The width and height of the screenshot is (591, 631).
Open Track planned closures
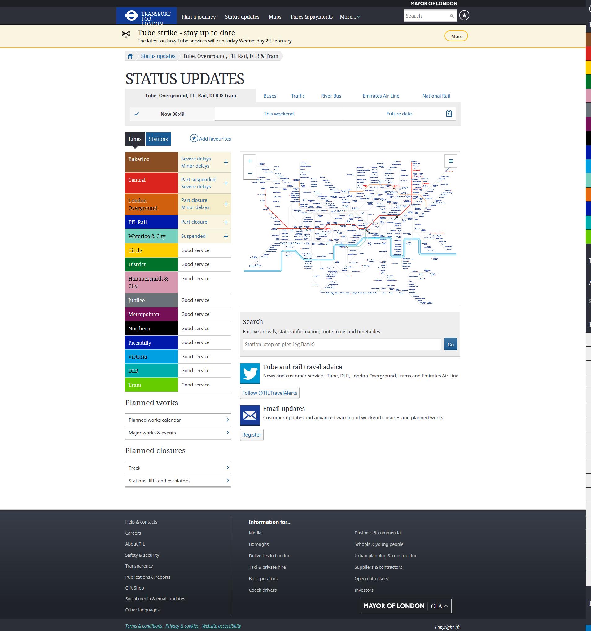[178, 468]
